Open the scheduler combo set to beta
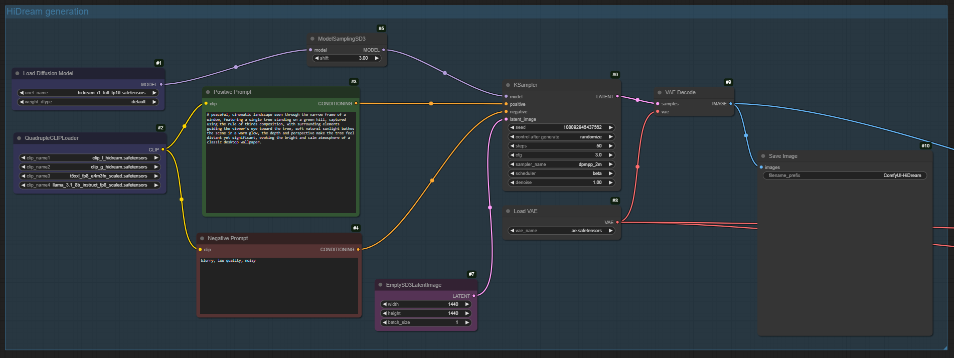This screenshot has height=358, width=954. [x=561, y=173]
